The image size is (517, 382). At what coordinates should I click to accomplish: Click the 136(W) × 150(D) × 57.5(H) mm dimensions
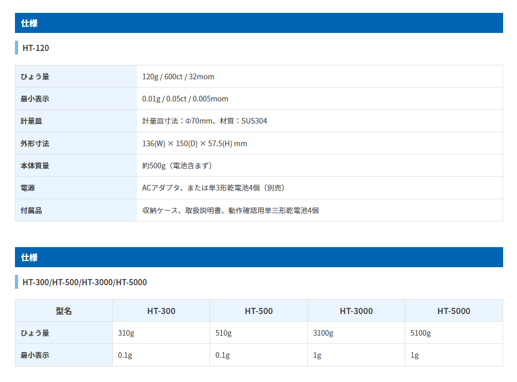click(195, 144)
